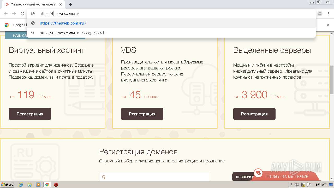Close the Timeweb browser tab
The height and width of the screenshot is (188, 334).
[61, 4]
